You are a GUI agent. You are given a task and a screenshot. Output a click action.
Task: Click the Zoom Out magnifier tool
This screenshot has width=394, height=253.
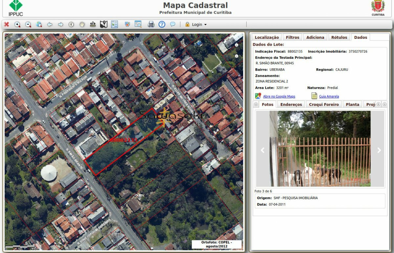[x=28, y=24]
